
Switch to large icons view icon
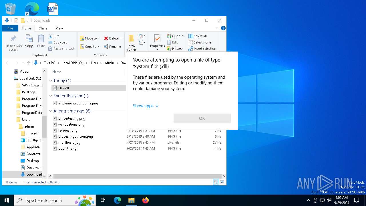tap(222, 182)
